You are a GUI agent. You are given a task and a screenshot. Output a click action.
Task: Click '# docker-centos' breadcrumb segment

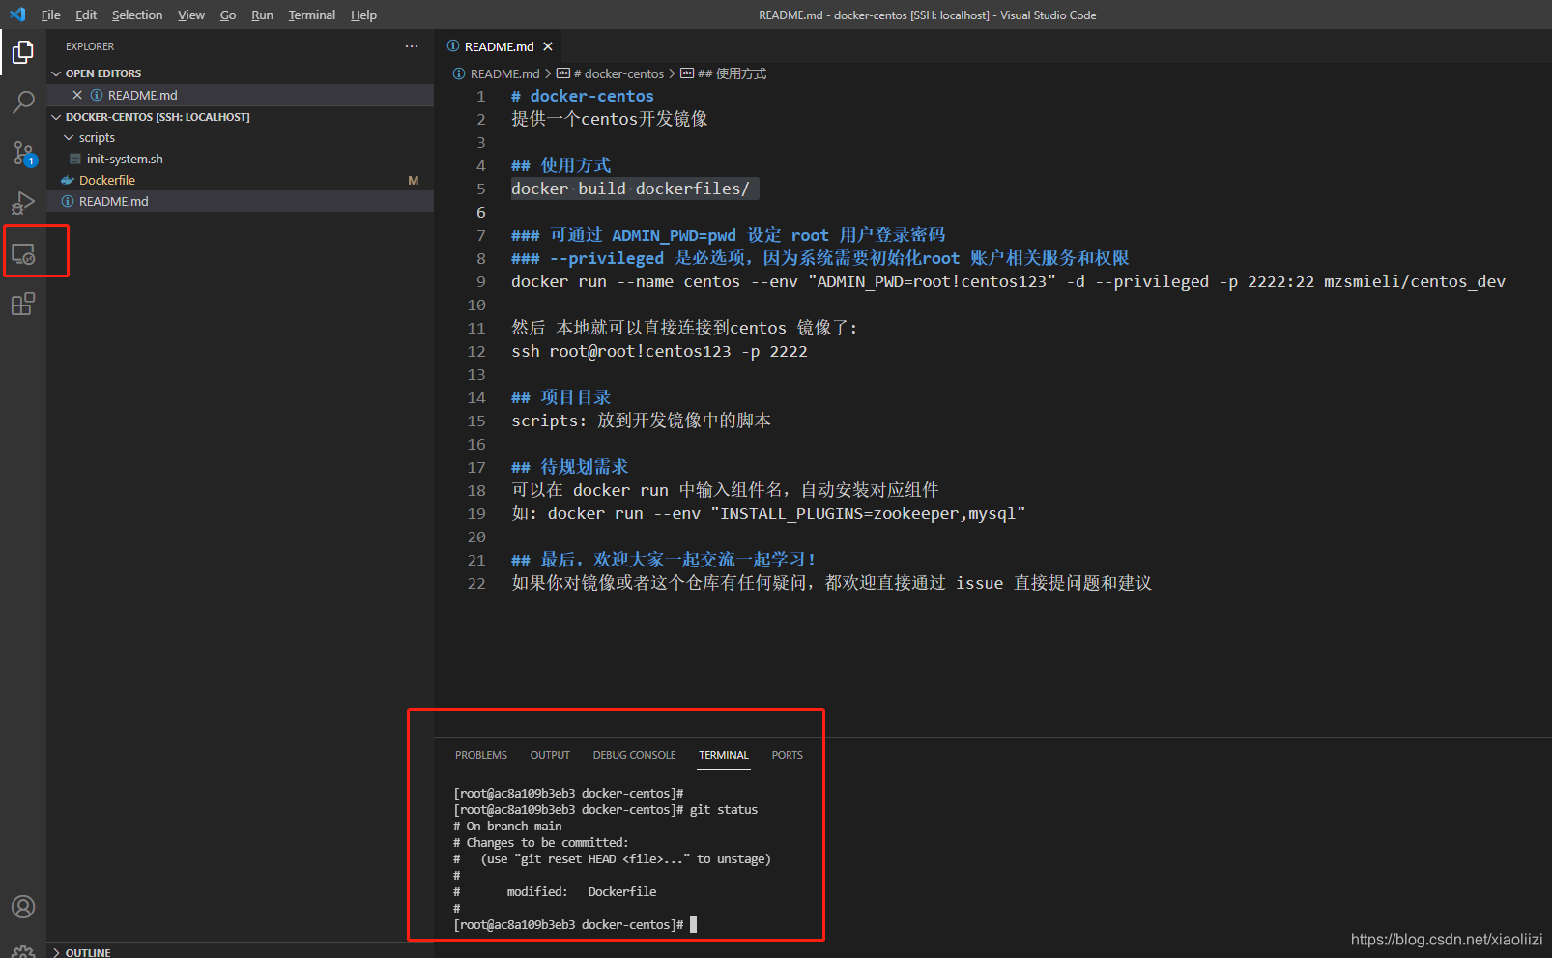[x=618, y=73]
